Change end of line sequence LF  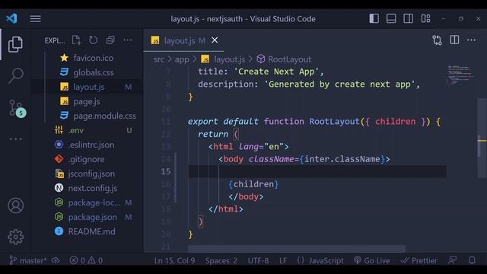(x=282, y=260)
